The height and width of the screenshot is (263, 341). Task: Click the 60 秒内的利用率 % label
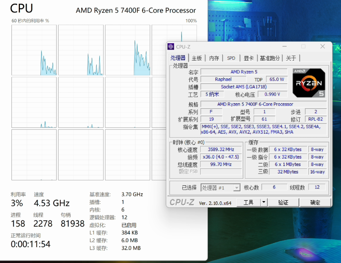point(30,21)
